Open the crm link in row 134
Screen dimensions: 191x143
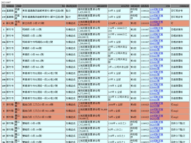click(156, 11)
